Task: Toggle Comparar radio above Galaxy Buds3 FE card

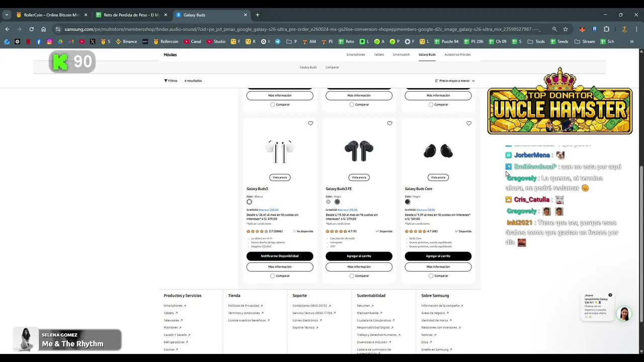Action: 351,105
